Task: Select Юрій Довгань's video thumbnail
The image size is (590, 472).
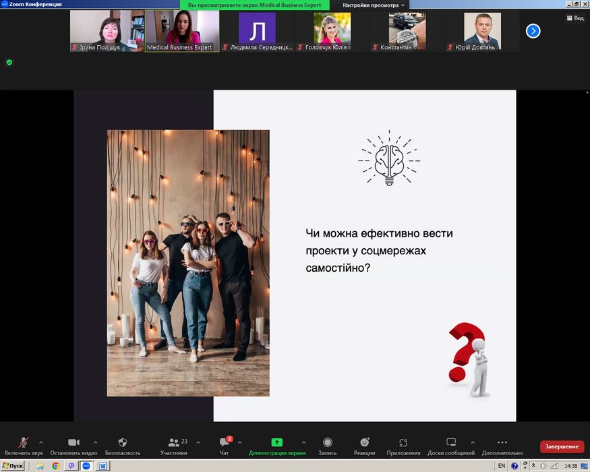Action: pos(482,31)
